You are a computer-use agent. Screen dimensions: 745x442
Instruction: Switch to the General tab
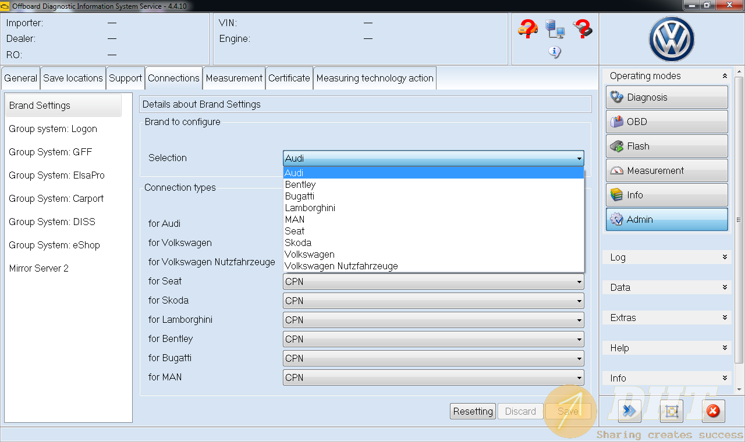(20, 78)
